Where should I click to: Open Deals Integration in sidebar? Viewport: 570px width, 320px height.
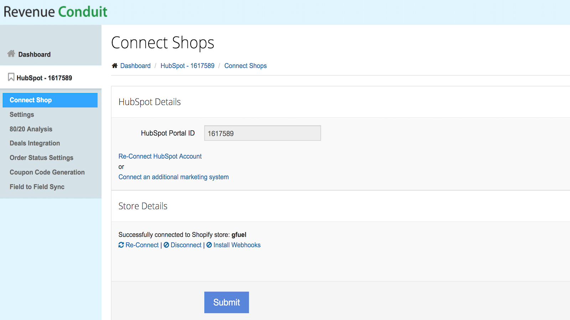click(35, 143)
